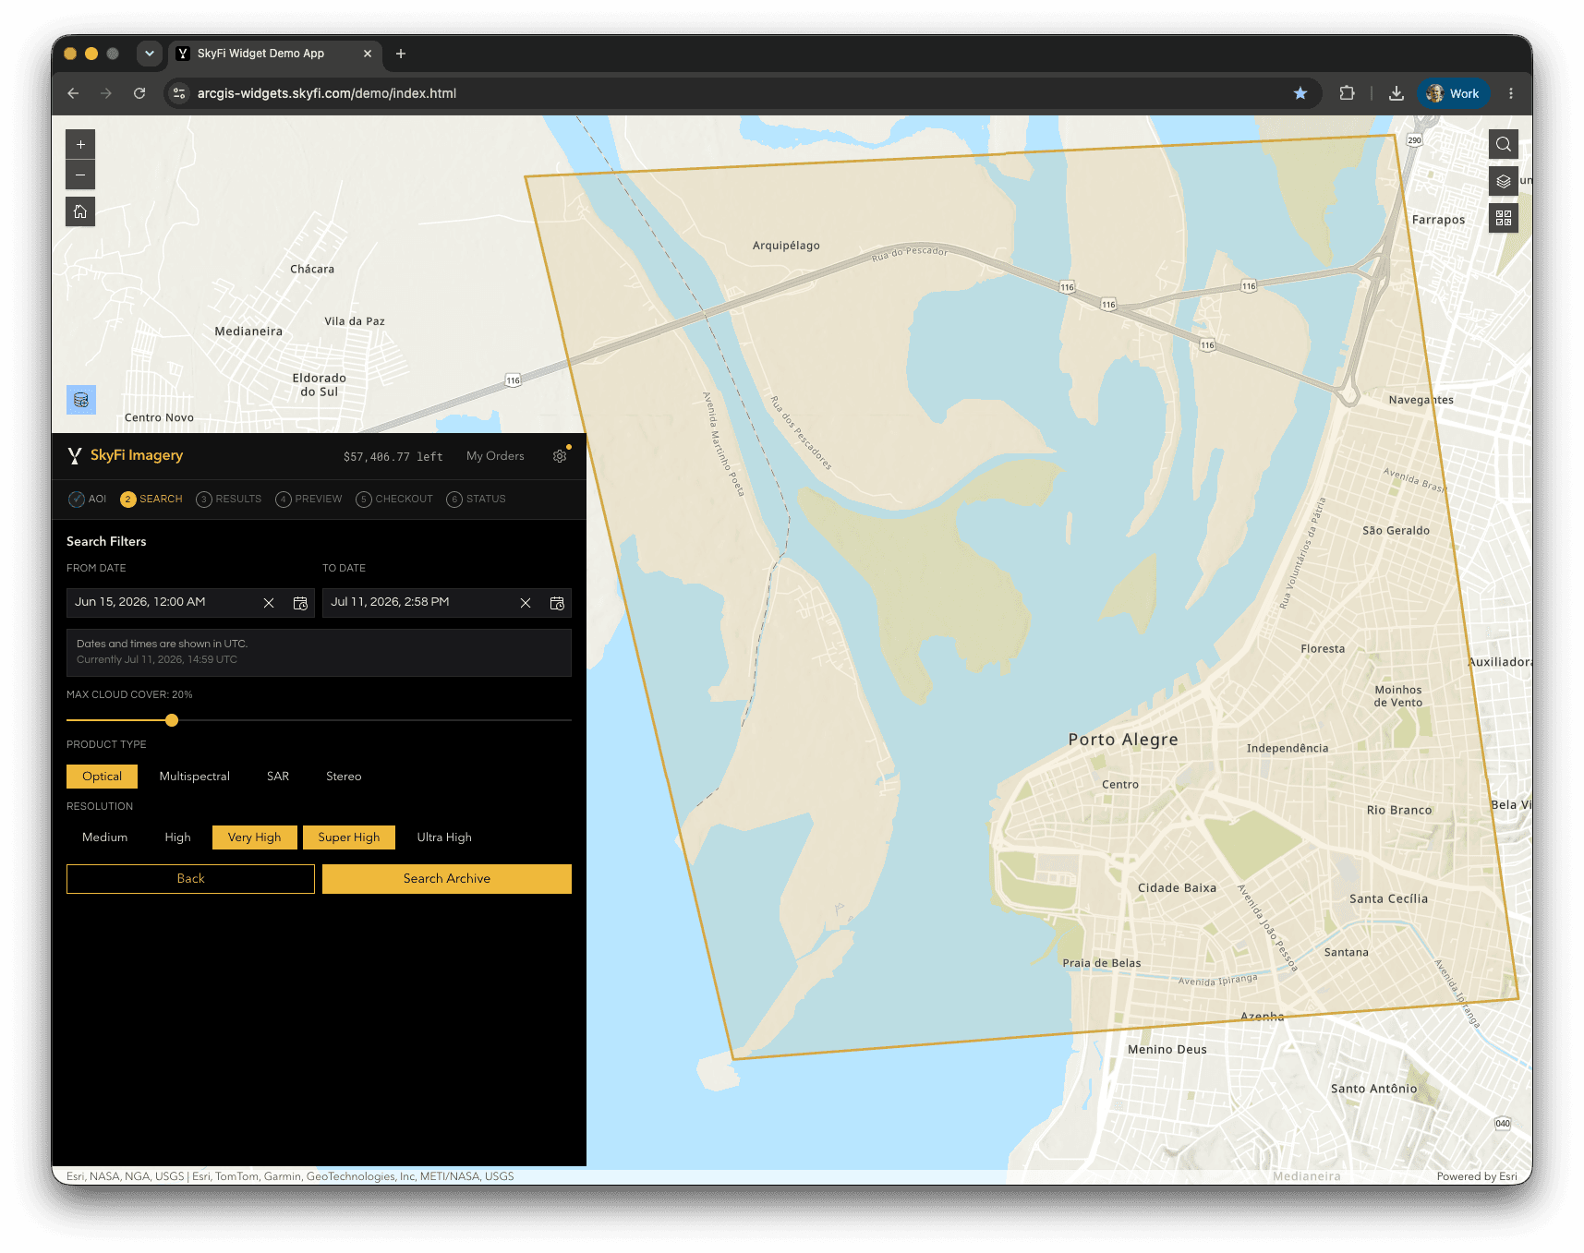This screenshot has height=1253, width=1584.
Task: Toggle the Medium resolution option
Action: pos(104,837)
